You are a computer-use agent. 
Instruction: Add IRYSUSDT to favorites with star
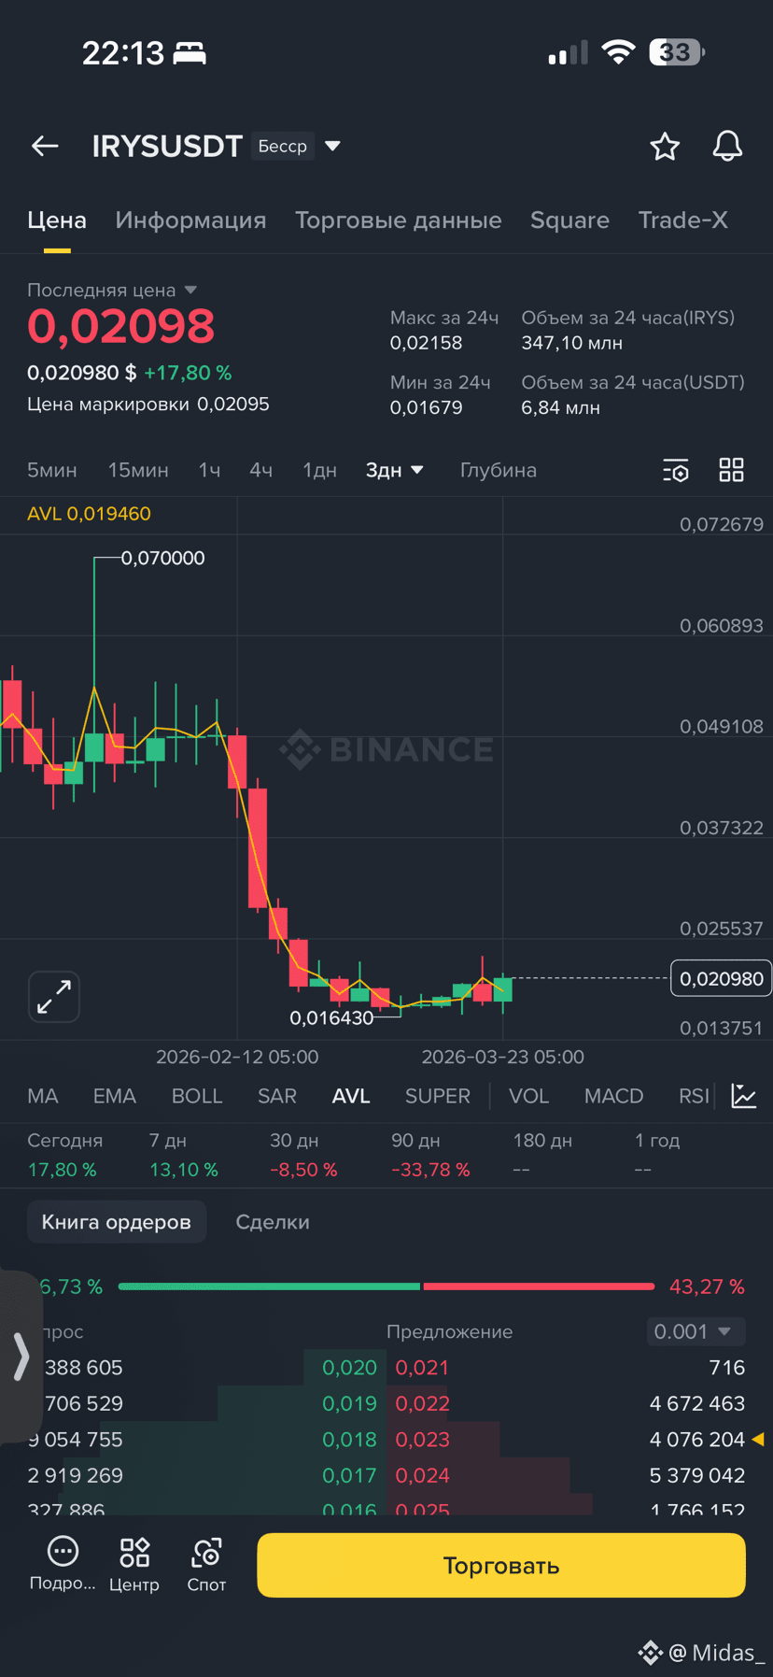(x=665, y=146)
